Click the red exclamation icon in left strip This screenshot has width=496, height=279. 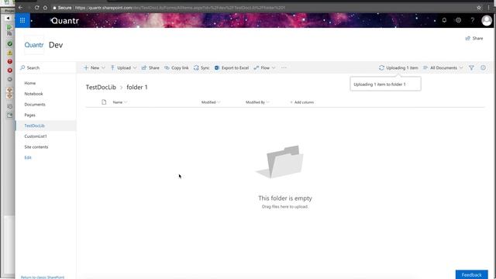click(10, 61)
